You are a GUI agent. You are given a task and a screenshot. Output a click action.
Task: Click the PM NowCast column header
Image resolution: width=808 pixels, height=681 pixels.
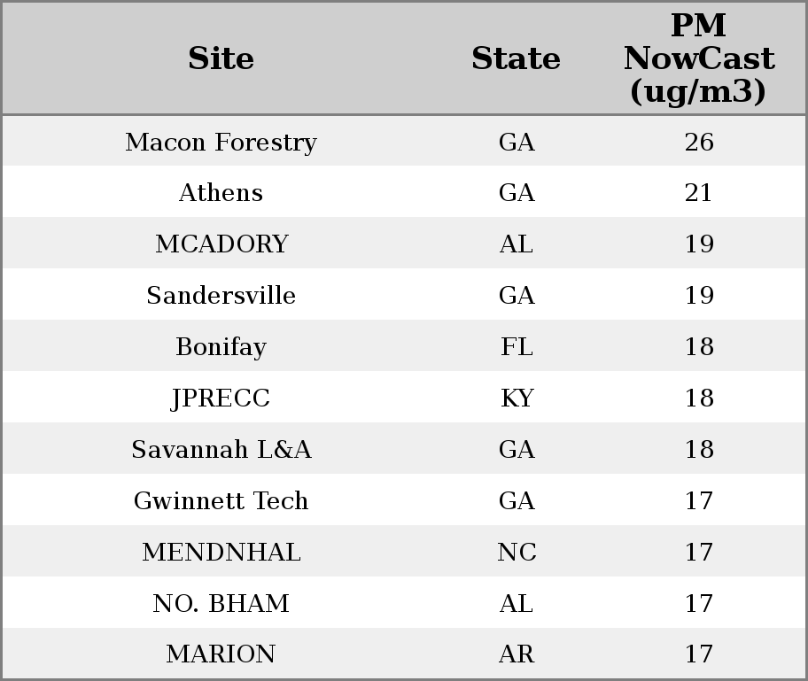click(698, 58)
